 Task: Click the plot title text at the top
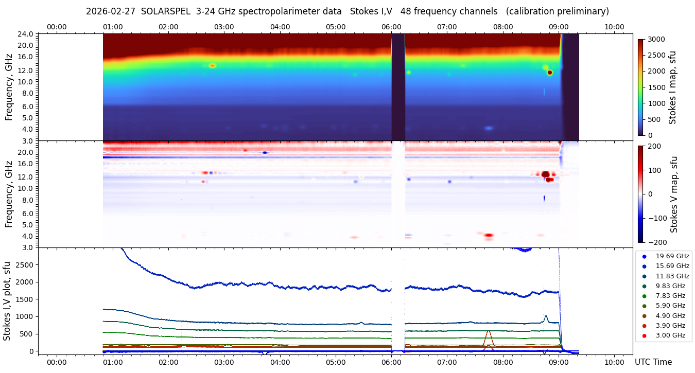tap(347, 11)
